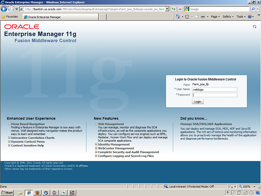
Task: Open the Home button dropdown arrow
Action: [182, 17]
